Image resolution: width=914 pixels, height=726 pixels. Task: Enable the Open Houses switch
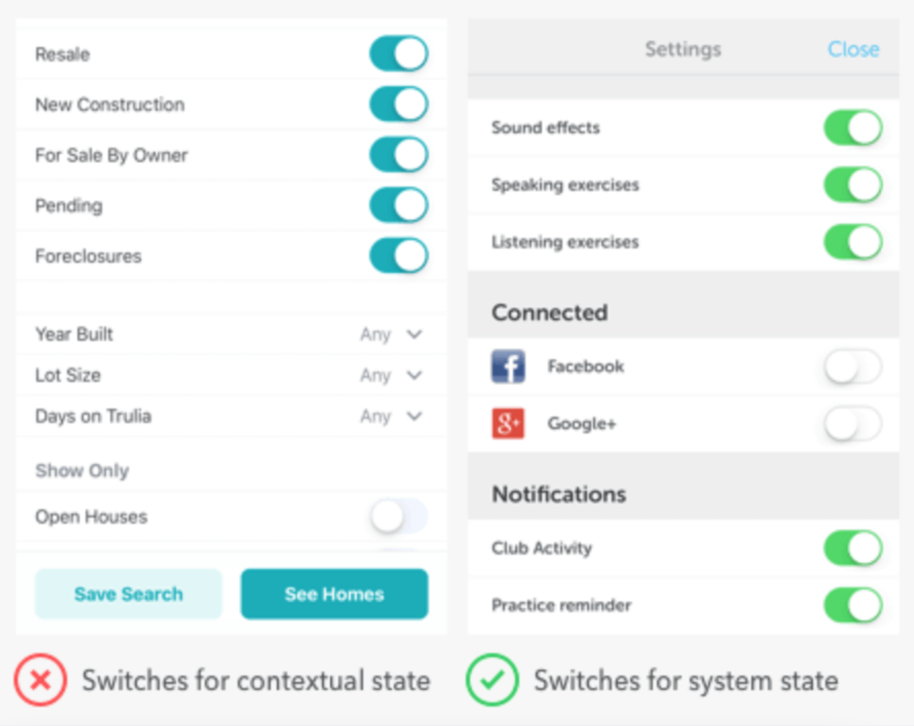399,516
